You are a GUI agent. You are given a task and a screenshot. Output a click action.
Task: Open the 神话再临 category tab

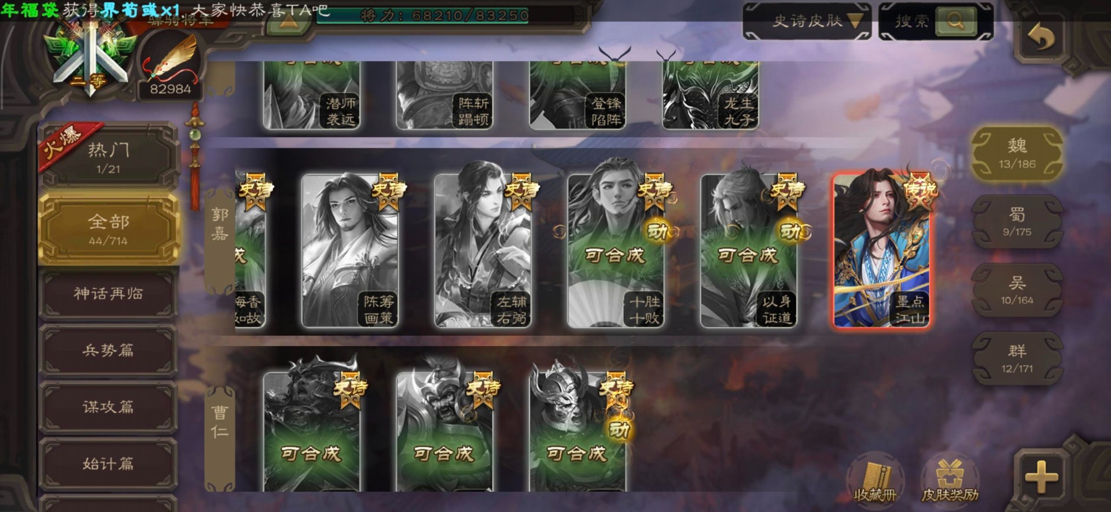[x=108, y=294]
